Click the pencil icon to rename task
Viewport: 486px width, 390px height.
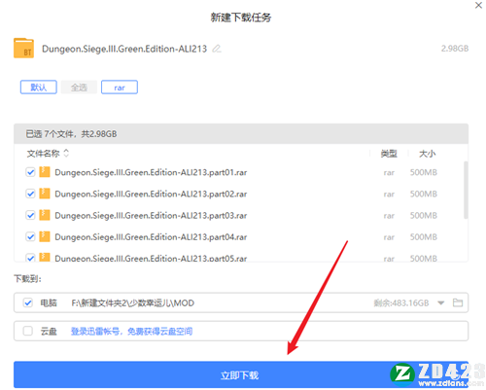(x=217, y=49)
